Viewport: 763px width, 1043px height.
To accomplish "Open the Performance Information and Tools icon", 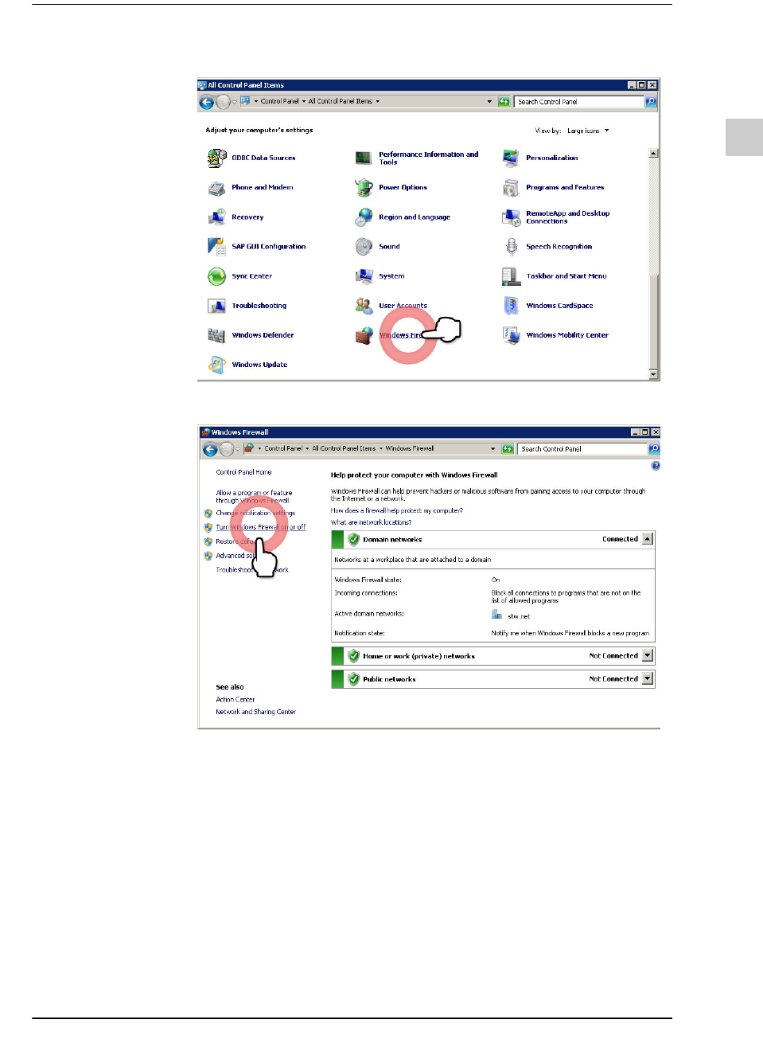I will click(364, 158).
